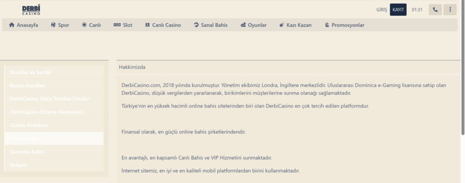Viewport: 465px width, 183px height.
Task: Click the GİRİŞ login link
Action: coord(381,10)
